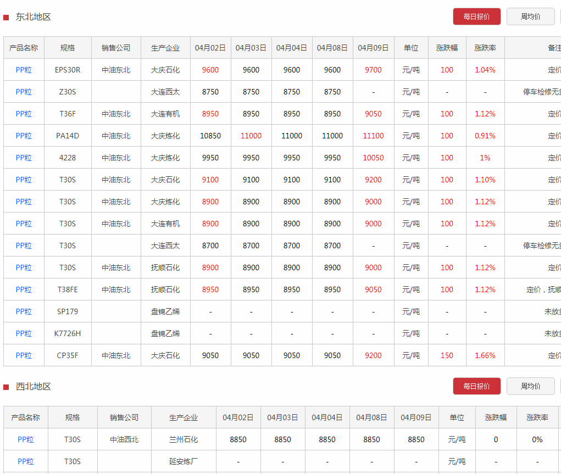
Task: Click 150 change amount in CP35F row
Action: [x=447, y=355]
